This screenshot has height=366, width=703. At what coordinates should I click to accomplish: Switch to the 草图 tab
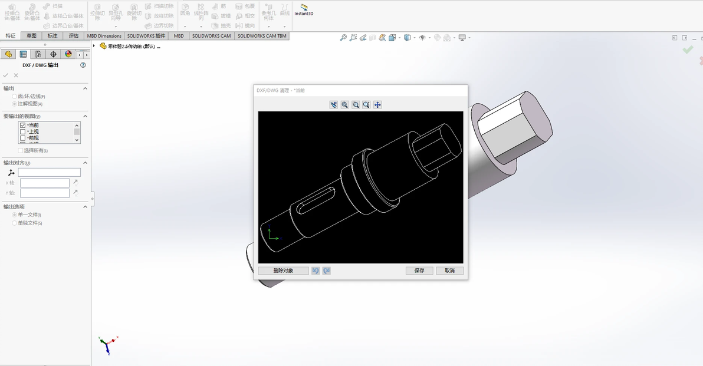(31, 36)
